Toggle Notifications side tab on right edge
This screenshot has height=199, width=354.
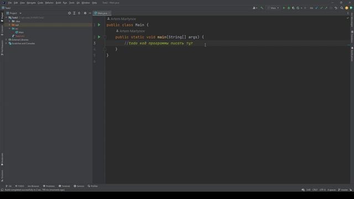(352, 54)
